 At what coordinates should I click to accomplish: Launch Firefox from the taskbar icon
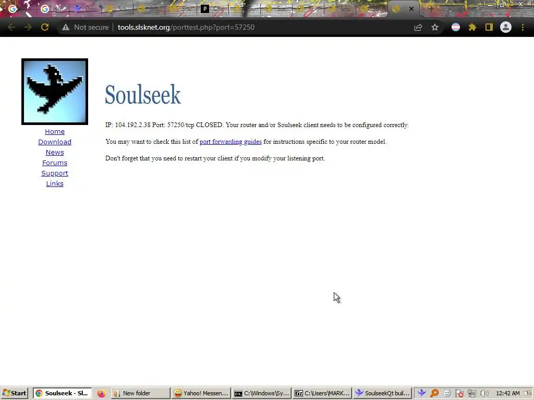(101, 394)
